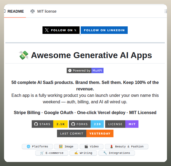Open the Powered by MuAPI badge
This screenshot has height=166, width=171.
(85, 70)
